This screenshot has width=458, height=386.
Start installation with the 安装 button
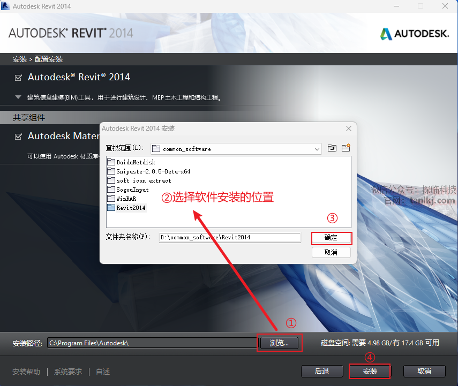370,371
